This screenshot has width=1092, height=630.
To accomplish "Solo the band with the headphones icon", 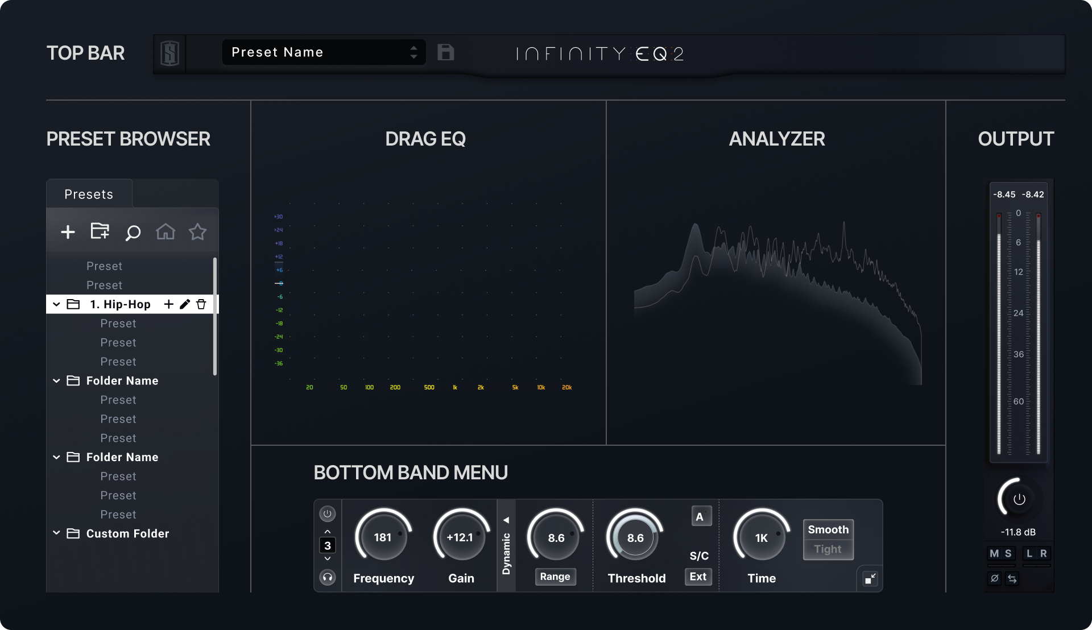I will coord(328,577).
